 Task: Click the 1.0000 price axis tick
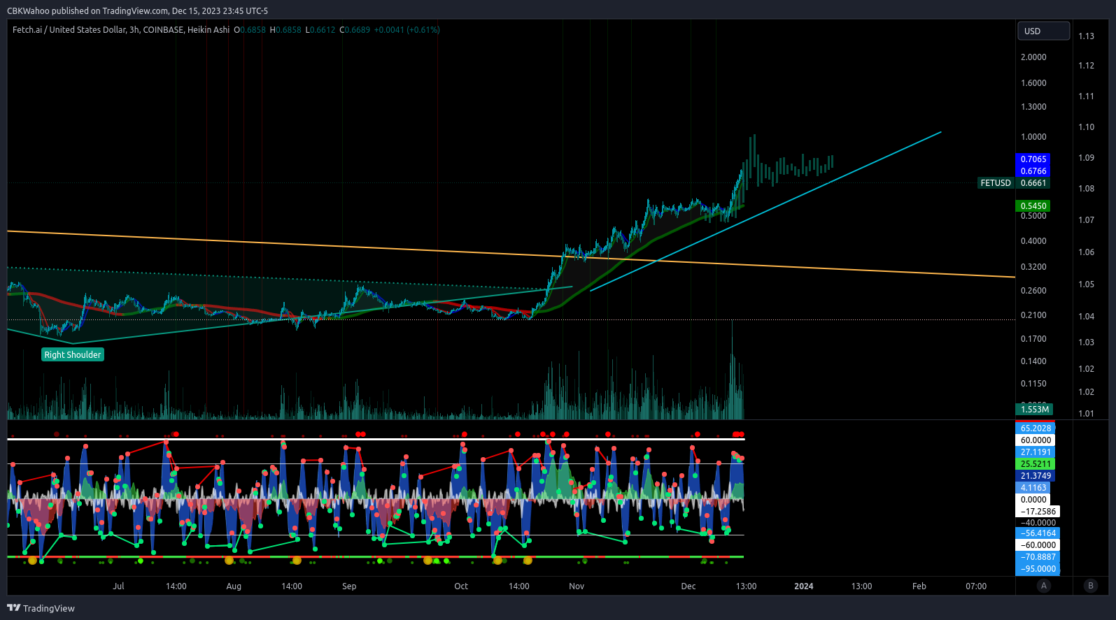click(x=1033, y=137)
